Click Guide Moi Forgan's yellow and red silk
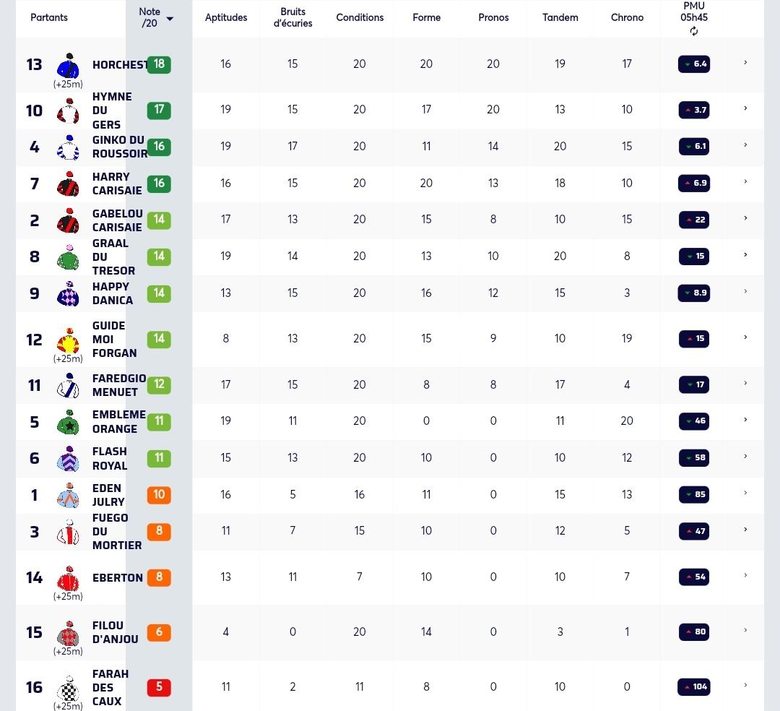Viewport: 780px width, 711px height. [x=68, y=340]
